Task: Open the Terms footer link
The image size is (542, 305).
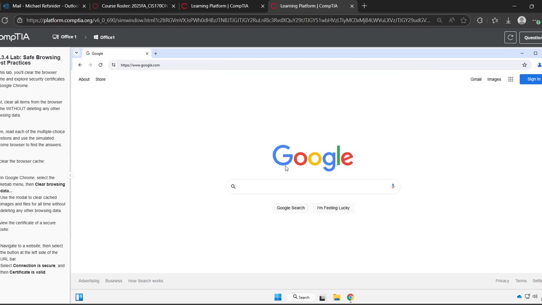Action: (x=521, y=281)
